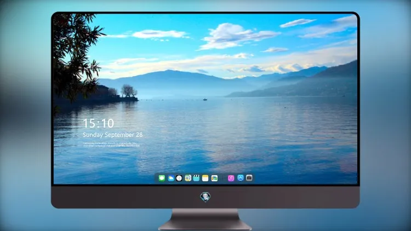Viewport: 411px width, 231px height.
Task: Click the monitor stand below the screen
Action: click(x=206, y=220)
